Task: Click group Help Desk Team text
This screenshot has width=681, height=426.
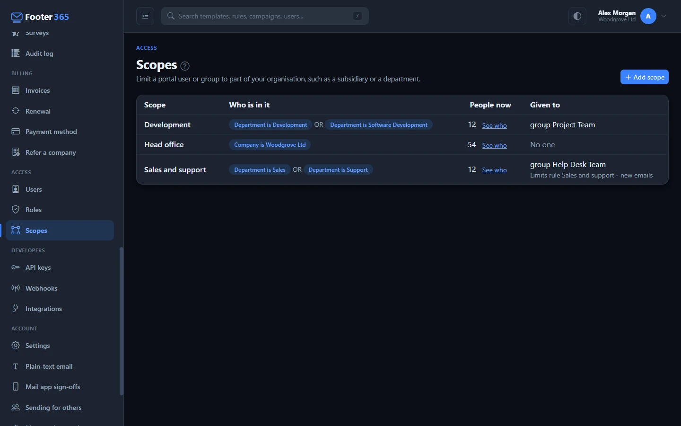Action: click(568, 165)
